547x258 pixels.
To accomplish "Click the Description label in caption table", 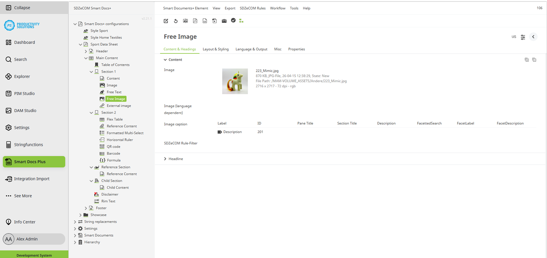I will [x=232, y=132].
